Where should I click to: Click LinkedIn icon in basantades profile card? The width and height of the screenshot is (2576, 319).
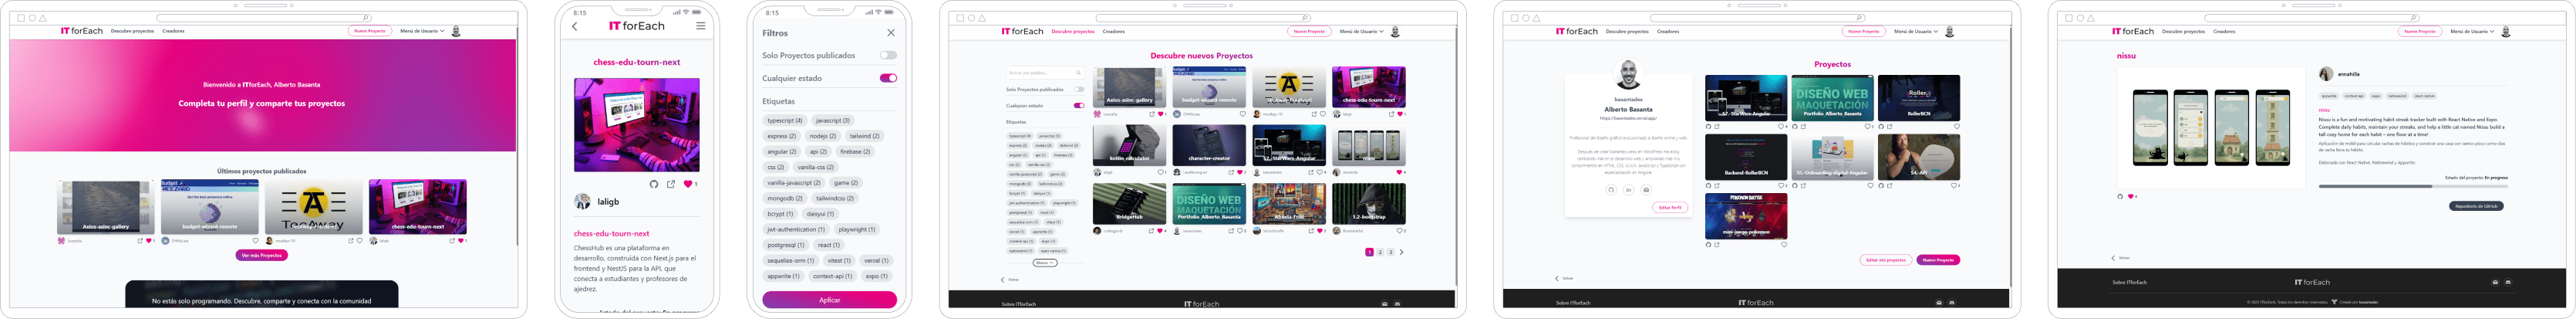[1628, 190]
